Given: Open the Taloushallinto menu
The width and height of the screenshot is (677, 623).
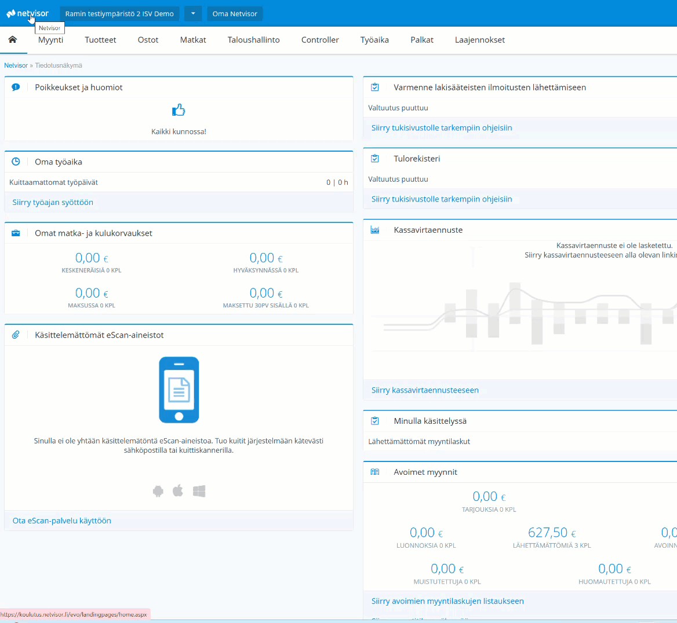Looking at the screenshot, I should pyautogui.click(x=253, y=40).
